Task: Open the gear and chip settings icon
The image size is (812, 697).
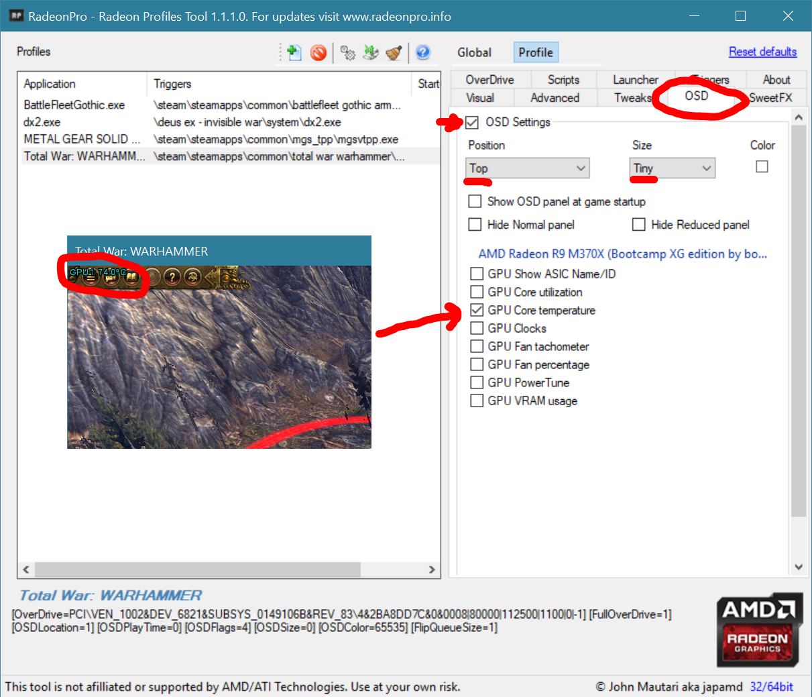Action: [347, 52]
